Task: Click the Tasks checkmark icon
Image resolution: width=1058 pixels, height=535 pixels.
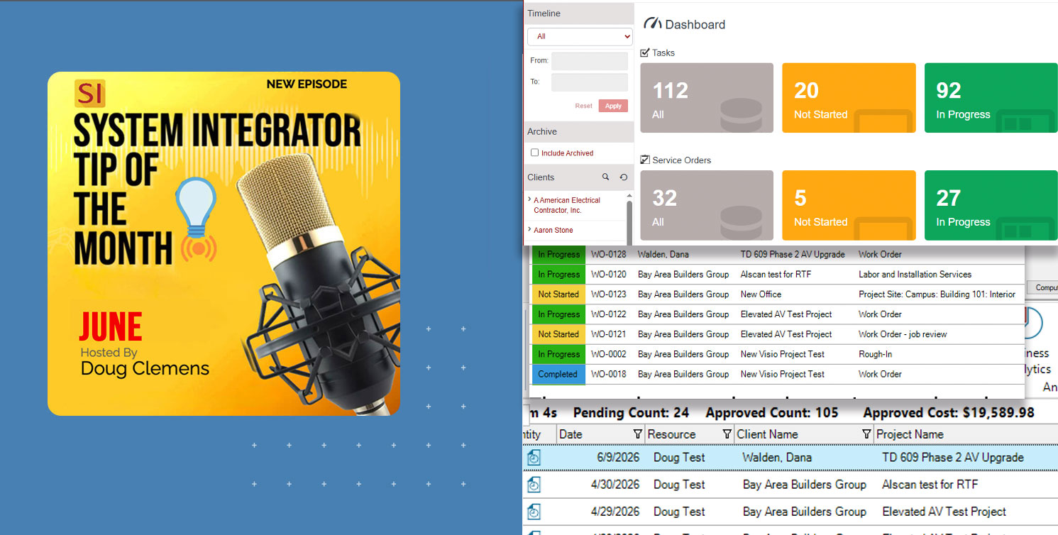Action: (645, 53)
